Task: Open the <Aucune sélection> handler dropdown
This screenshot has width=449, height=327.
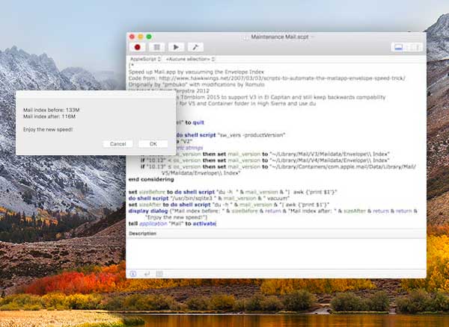Action: [190, 59]
